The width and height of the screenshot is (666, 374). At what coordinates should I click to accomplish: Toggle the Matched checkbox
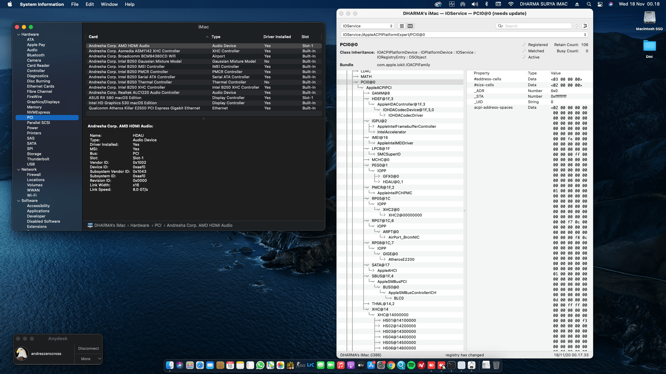coord(524,51)
